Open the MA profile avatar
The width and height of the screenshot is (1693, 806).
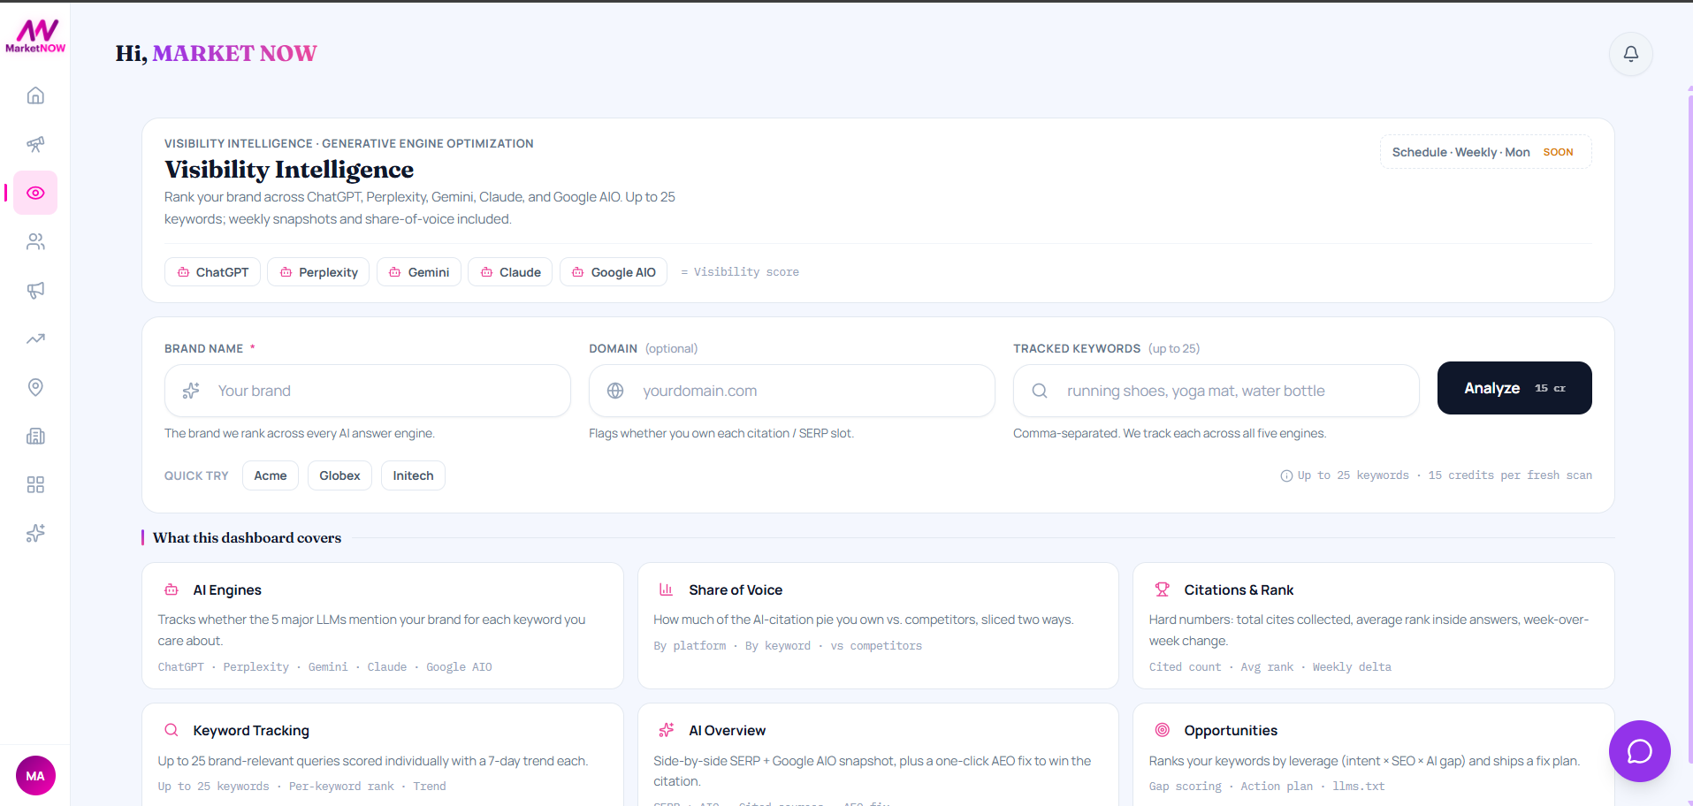(x=35, y=776)
